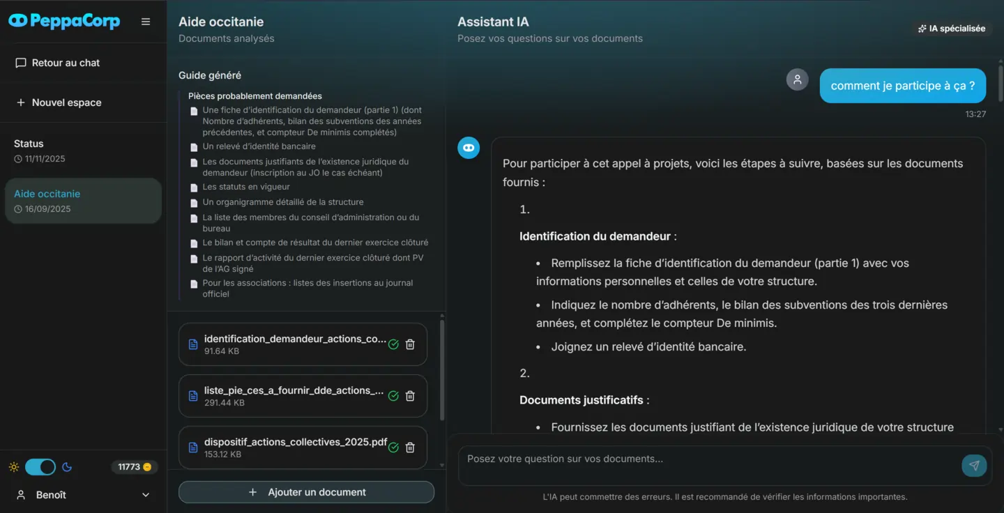
Task: Click document icon beside Un relevé d'identité bancaire
Action: [195, 147]
